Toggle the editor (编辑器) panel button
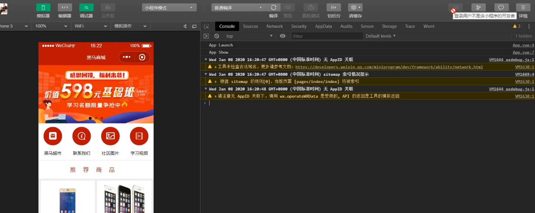 pos(65,8)
